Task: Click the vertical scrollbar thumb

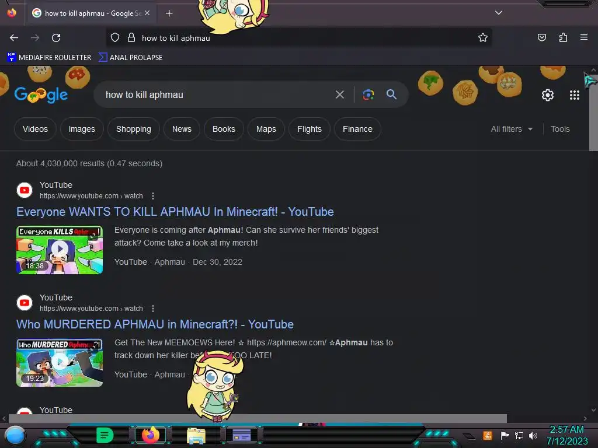Action: pos(593,111)
